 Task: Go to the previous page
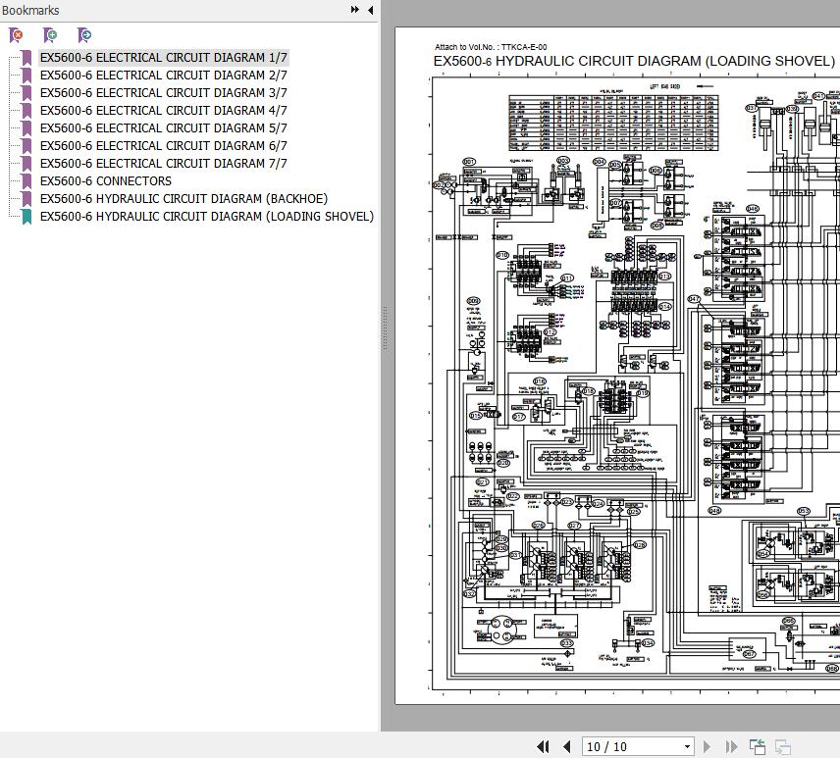[566, 746]
